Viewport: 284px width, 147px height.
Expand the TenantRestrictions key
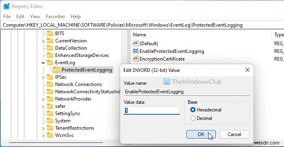point(43,128)
